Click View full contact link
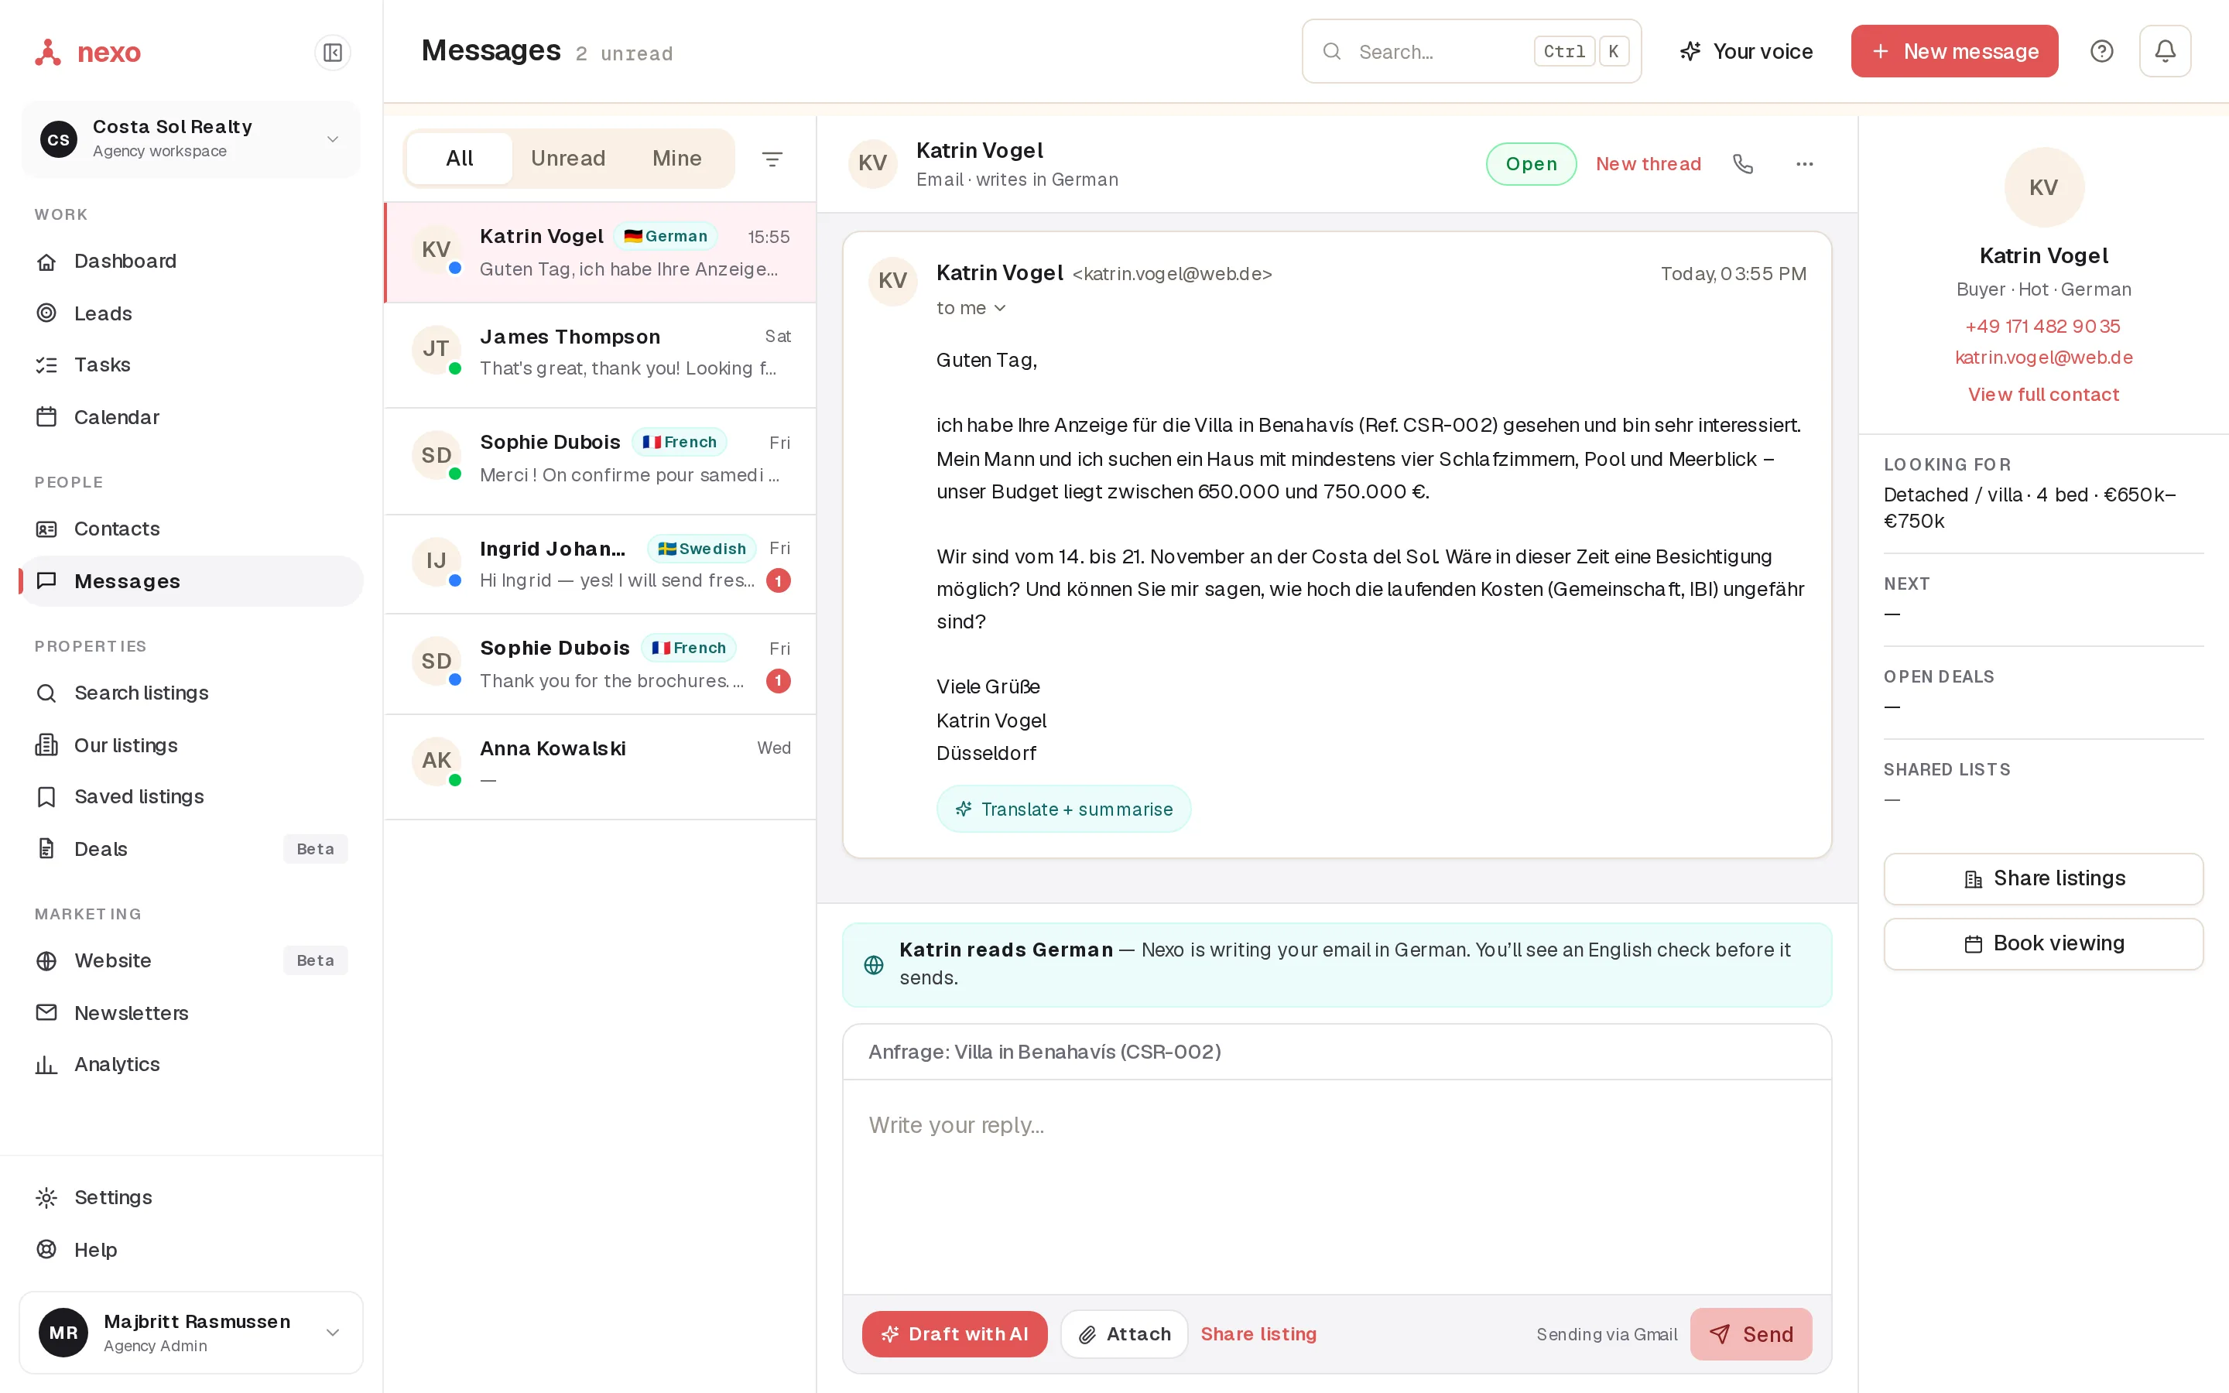This screenshot has width=2229, height=1393. pyautogui.click(x=2043, y=395)
